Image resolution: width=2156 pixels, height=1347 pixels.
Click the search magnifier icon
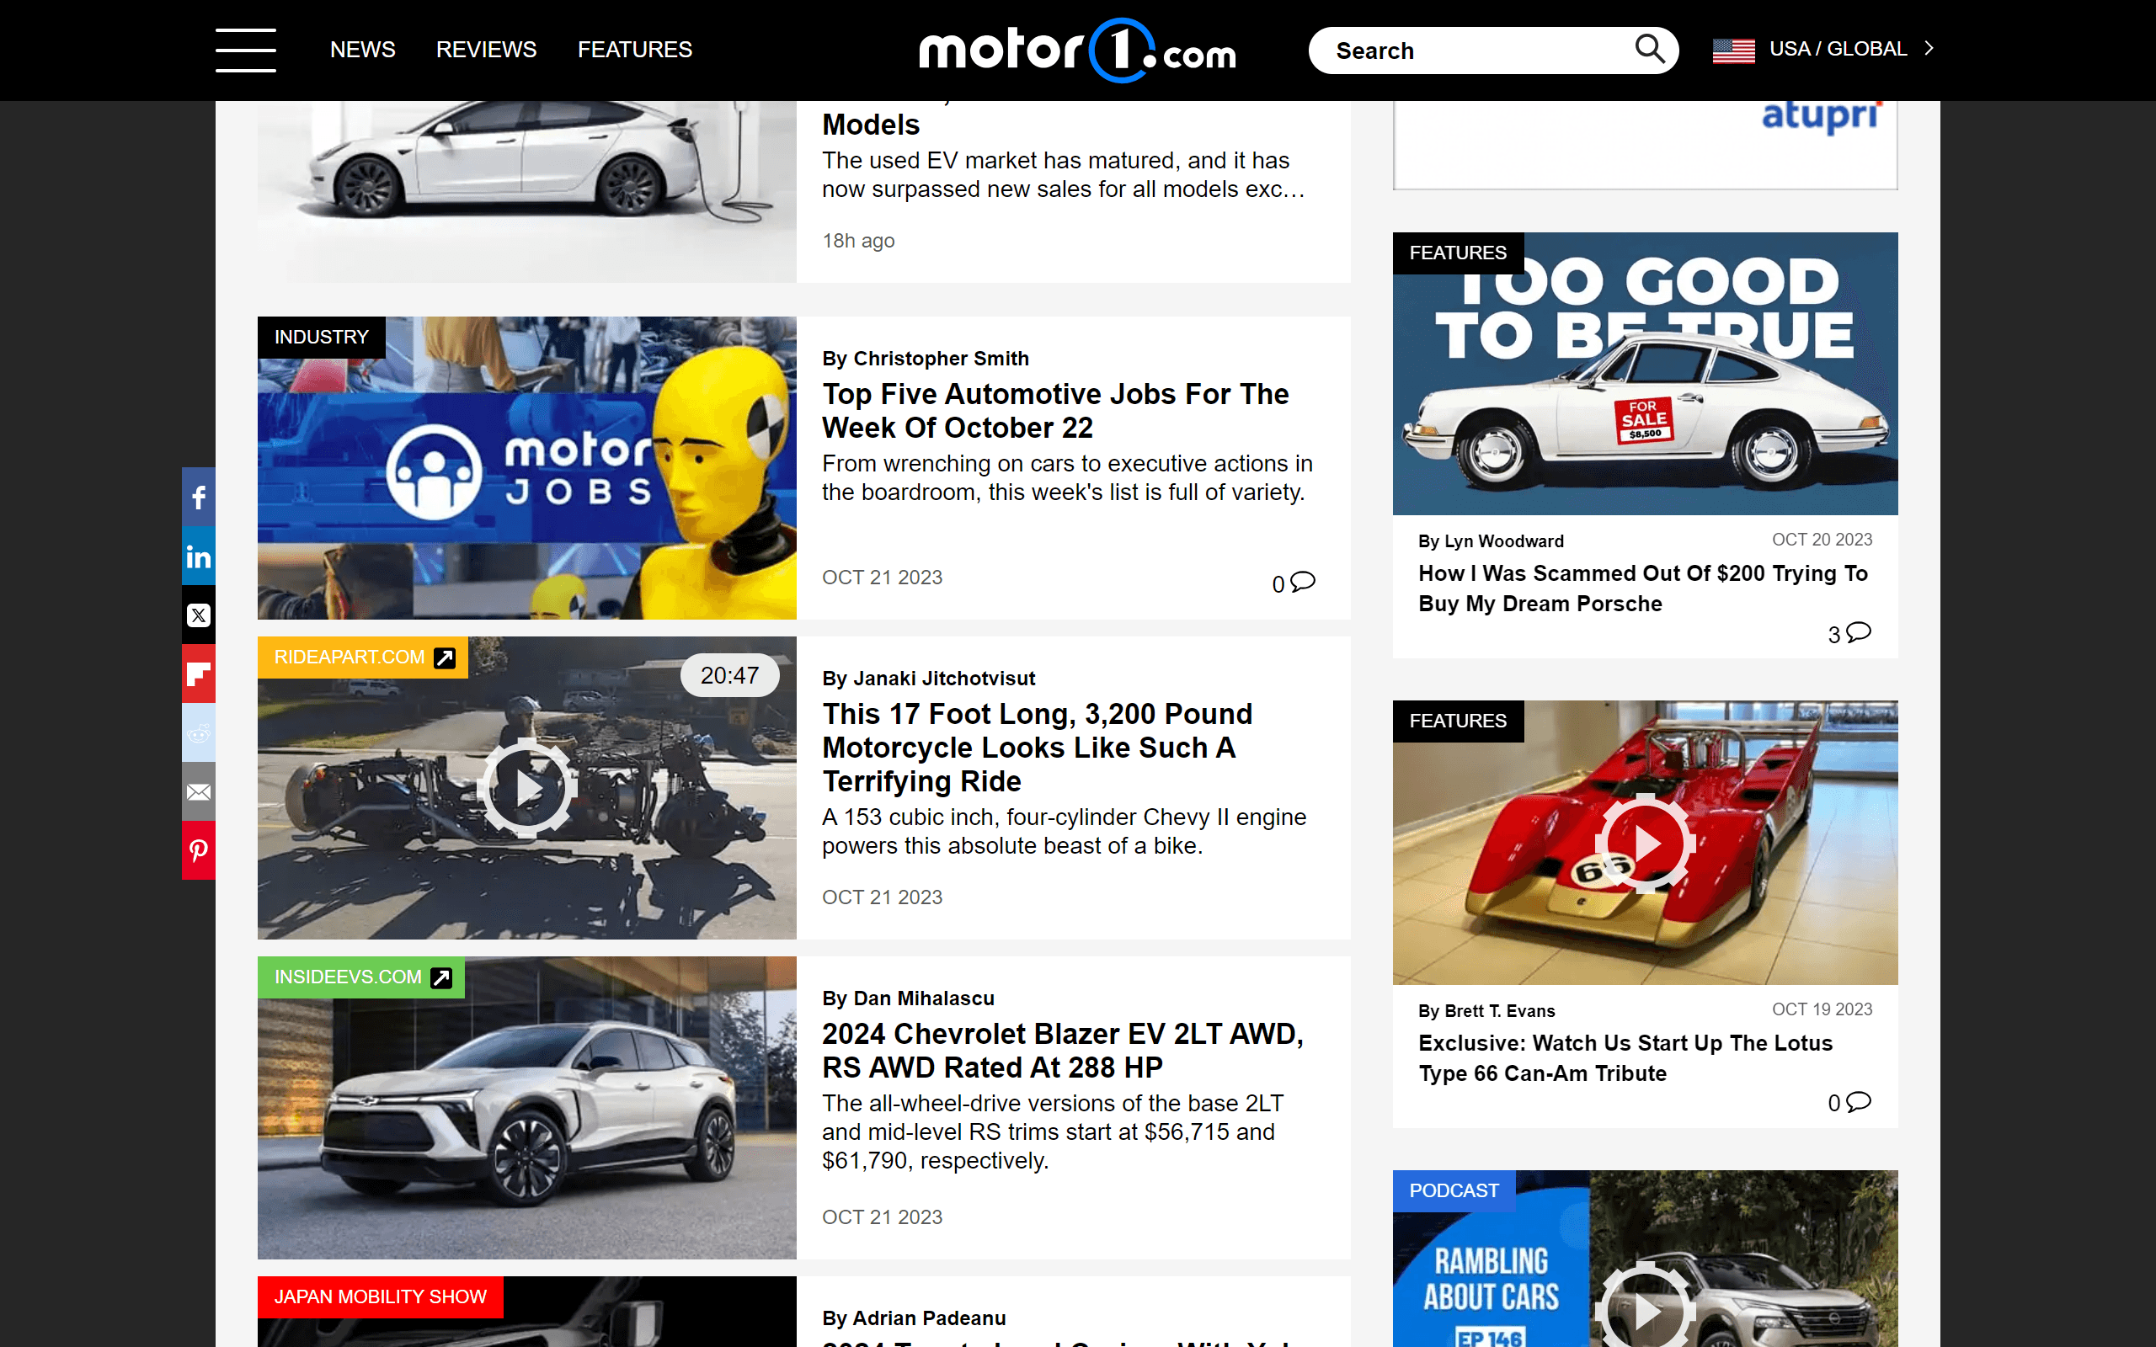tap(1650, 49)
